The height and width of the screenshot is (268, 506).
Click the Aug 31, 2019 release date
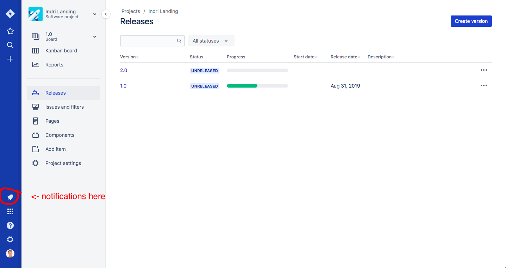[x=345, y=86]
